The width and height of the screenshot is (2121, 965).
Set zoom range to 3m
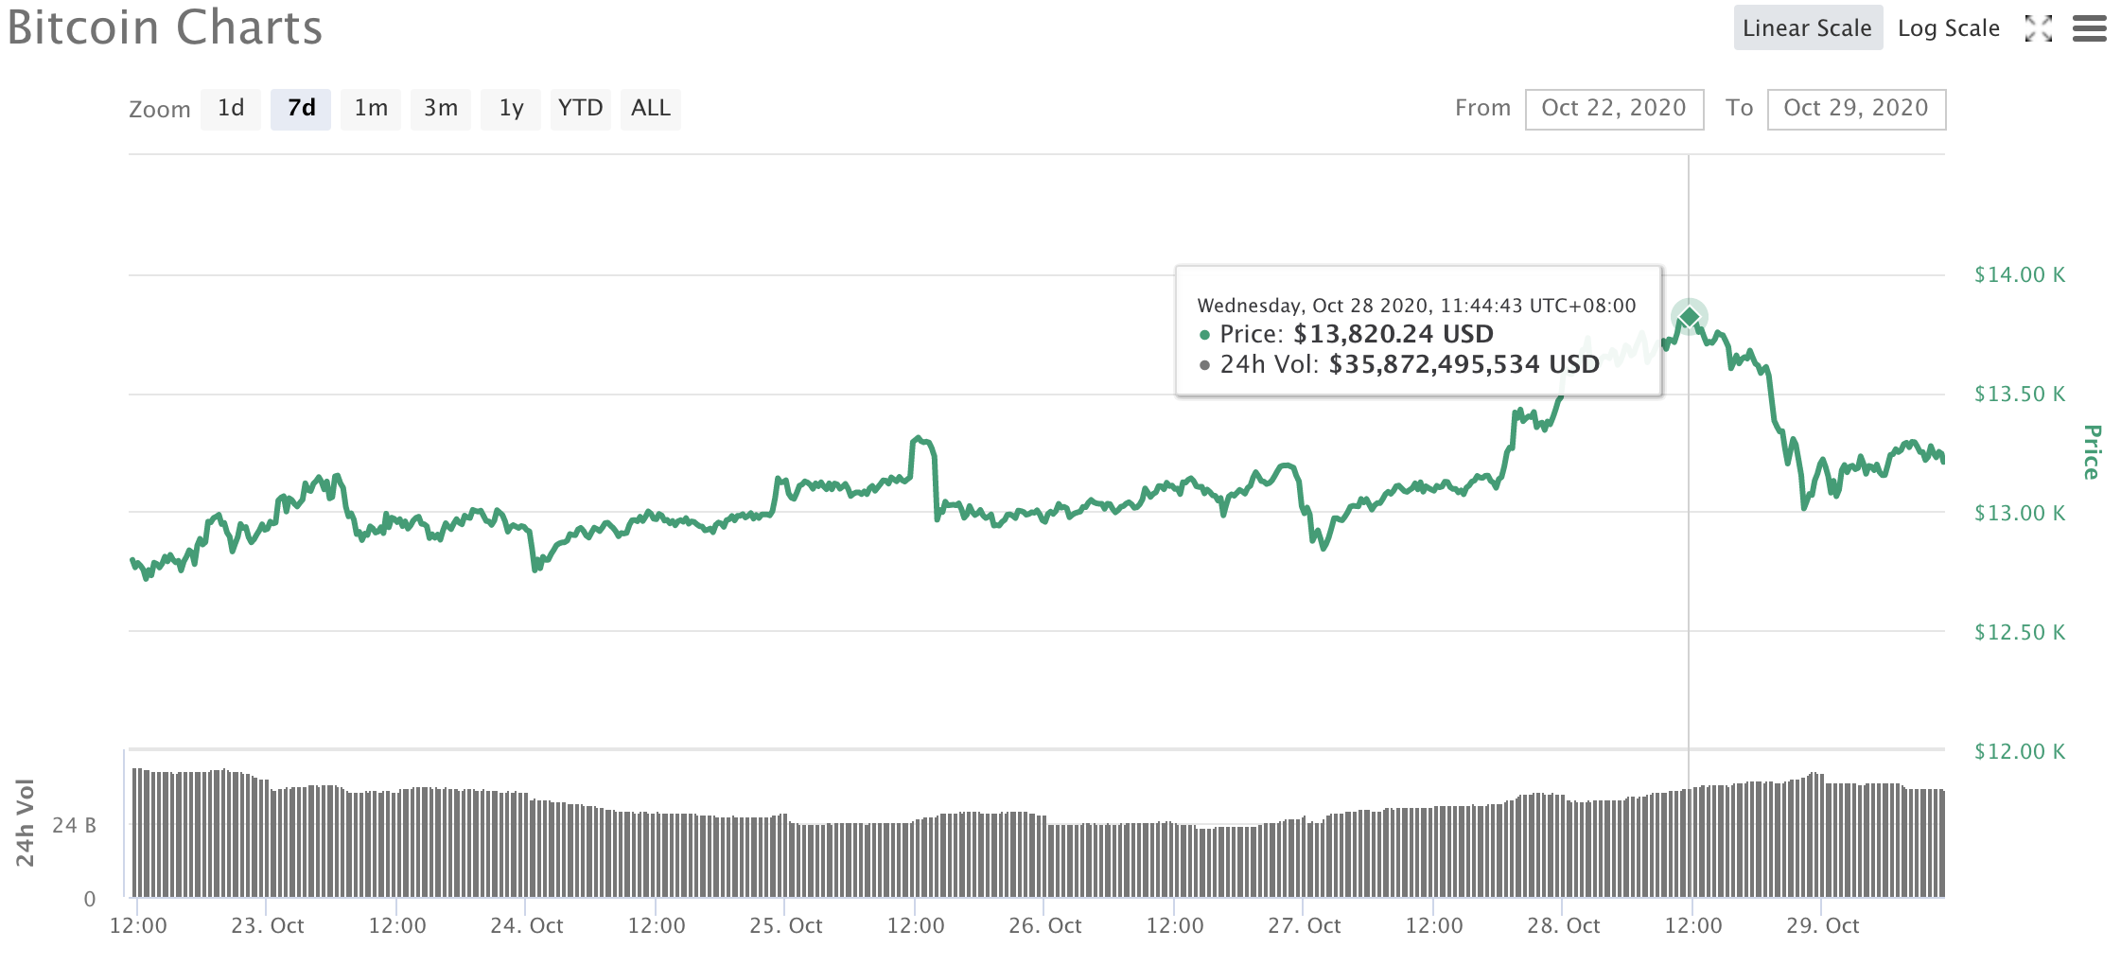(441, 109)
